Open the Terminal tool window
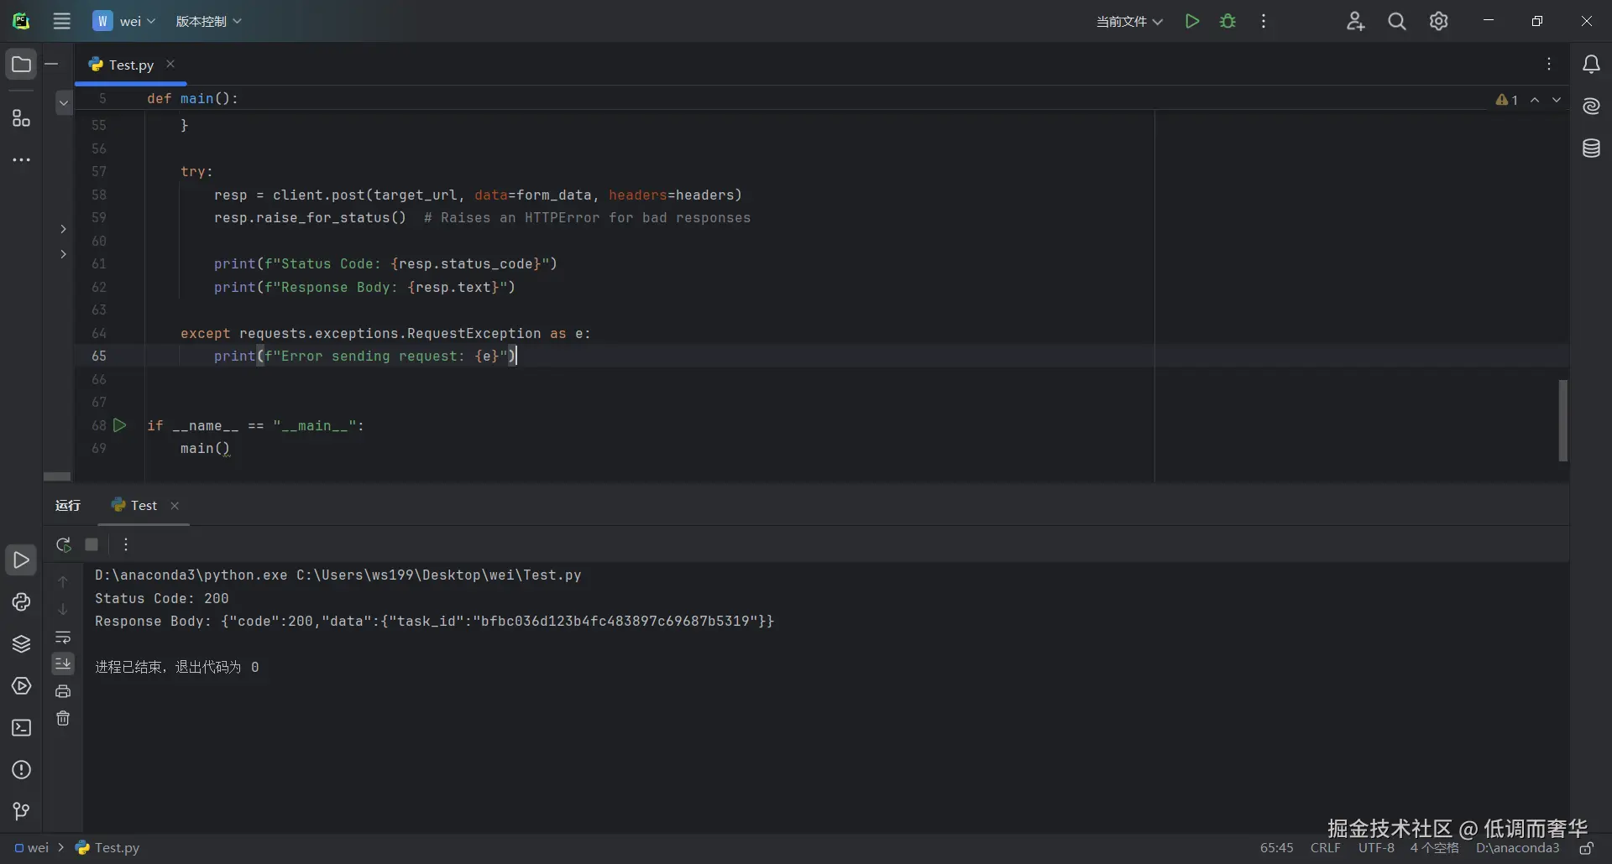 tap(21, 728)
